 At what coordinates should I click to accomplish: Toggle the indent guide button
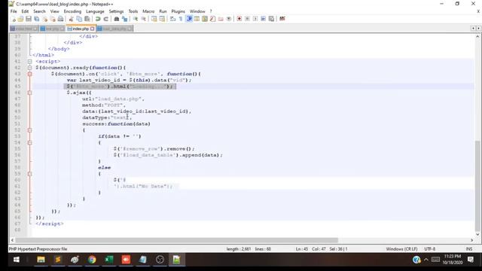click(189, 19)
